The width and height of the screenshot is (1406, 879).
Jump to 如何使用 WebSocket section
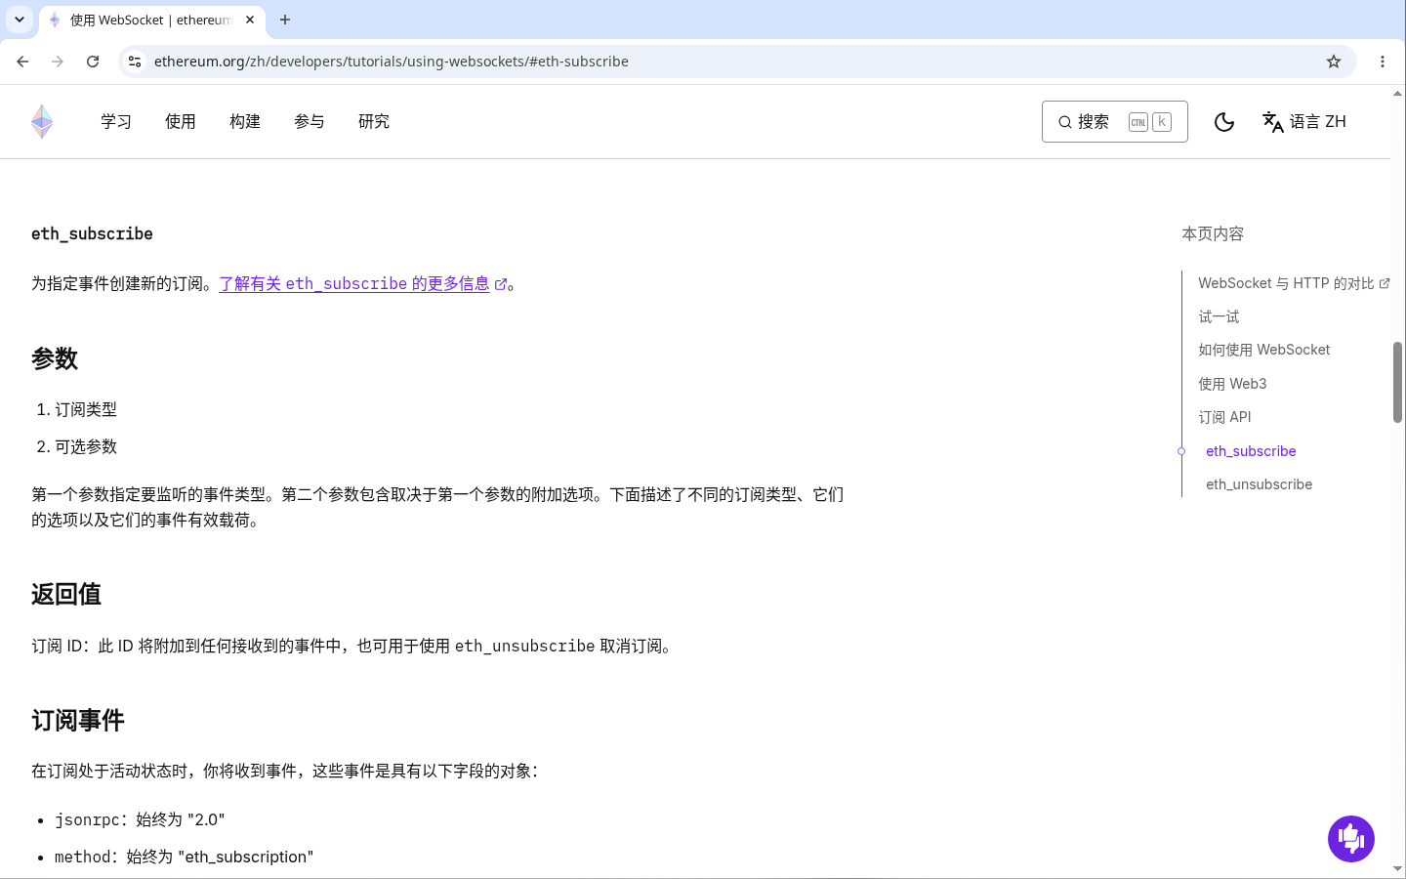click(x=1263, y=350)
